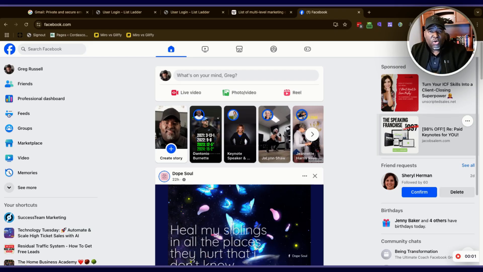Open Dantonio Burnette's story

(206, 134)
